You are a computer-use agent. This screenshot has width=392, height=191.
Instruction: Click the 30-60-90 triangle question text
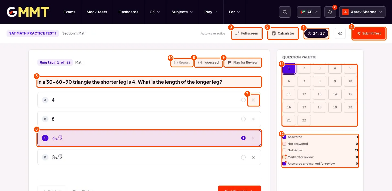[x=130, y=82]
